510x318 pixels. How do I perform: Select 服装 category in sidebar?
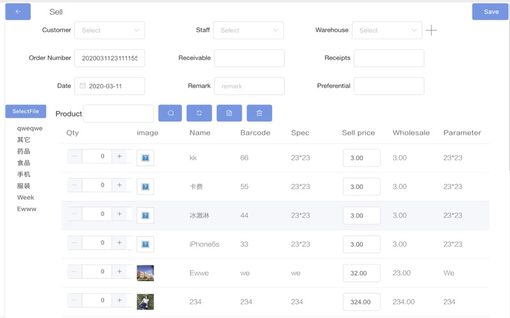click(24, 186)
